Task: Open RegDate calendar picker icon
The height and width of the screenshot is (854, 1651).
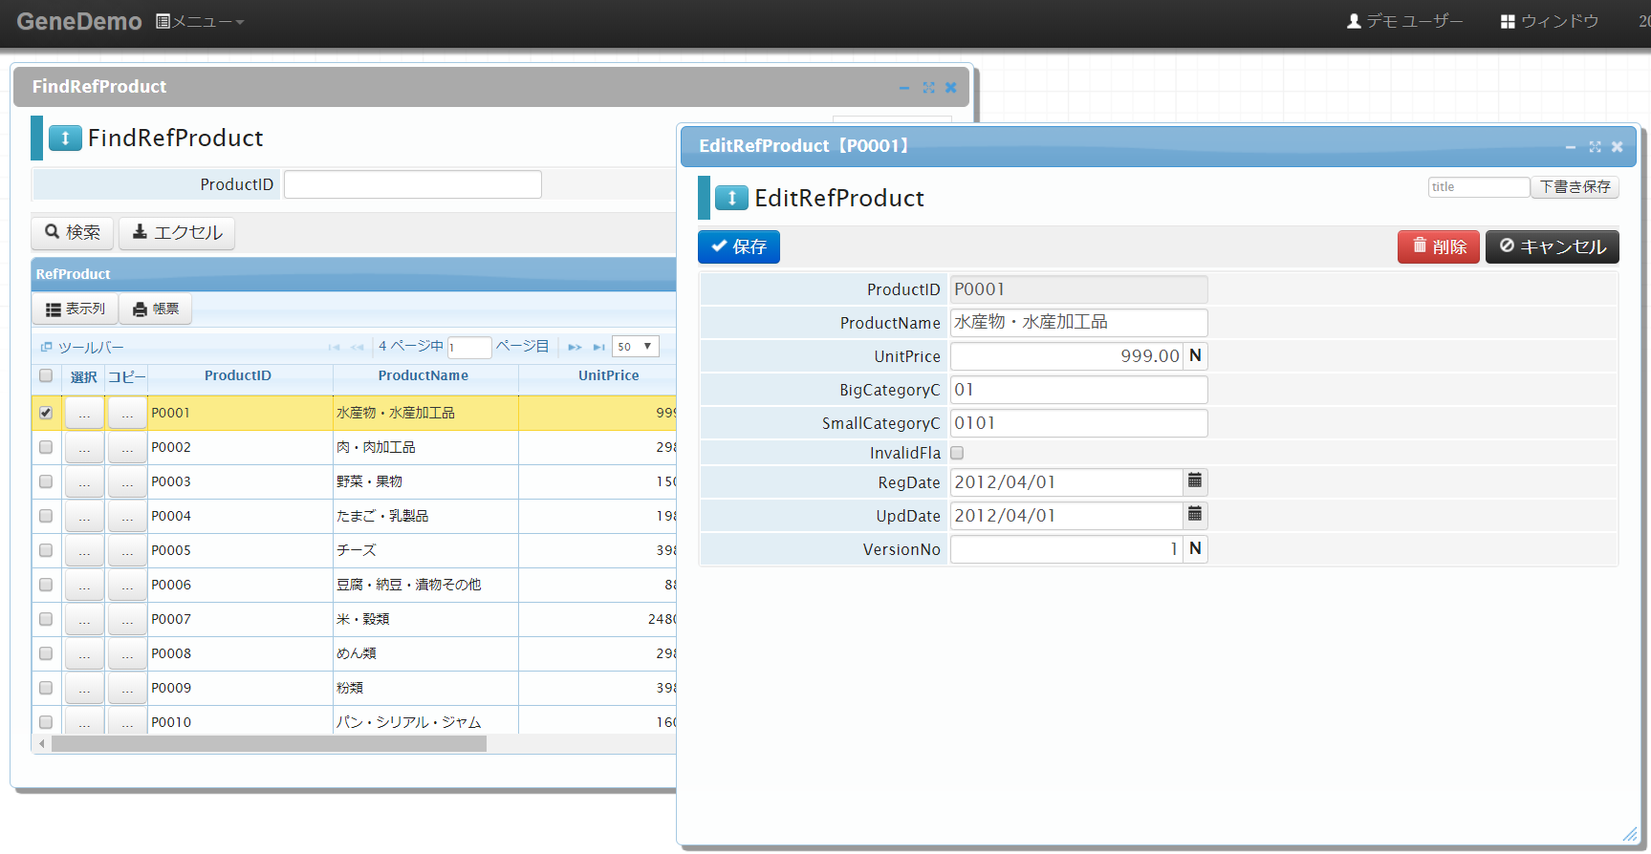Action: [x=1195, y=481]
